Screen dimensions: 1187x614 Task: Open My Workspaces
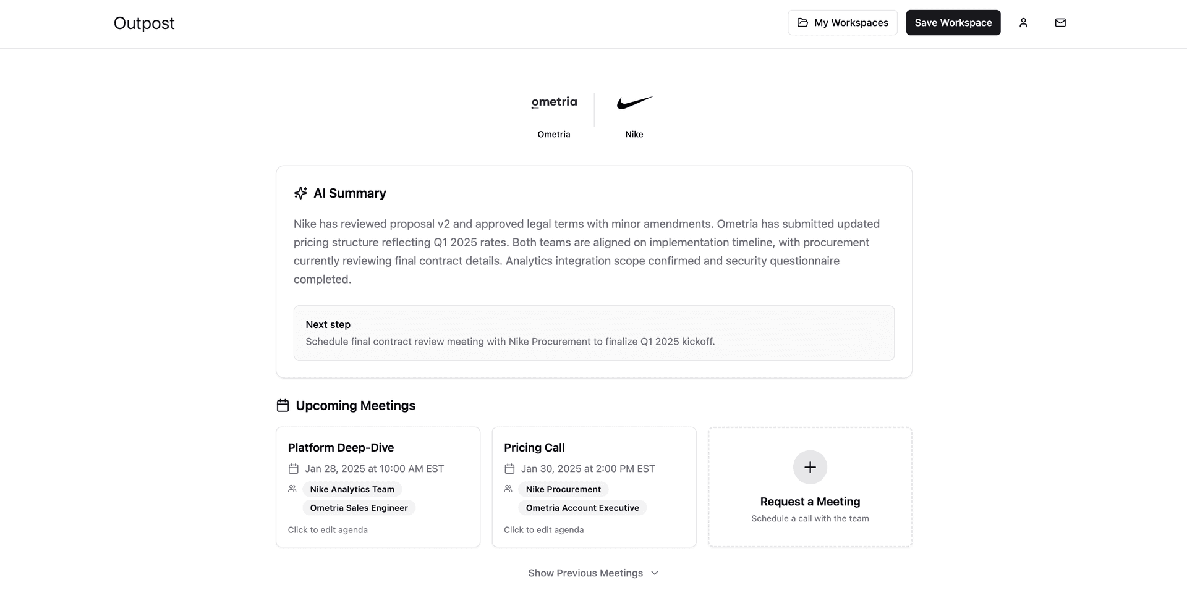pos(842,22)
